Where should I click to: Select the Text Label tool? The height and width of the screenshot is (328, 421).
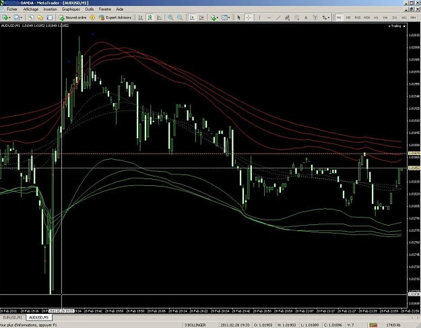pyautogui.click(x=315, y=18)
